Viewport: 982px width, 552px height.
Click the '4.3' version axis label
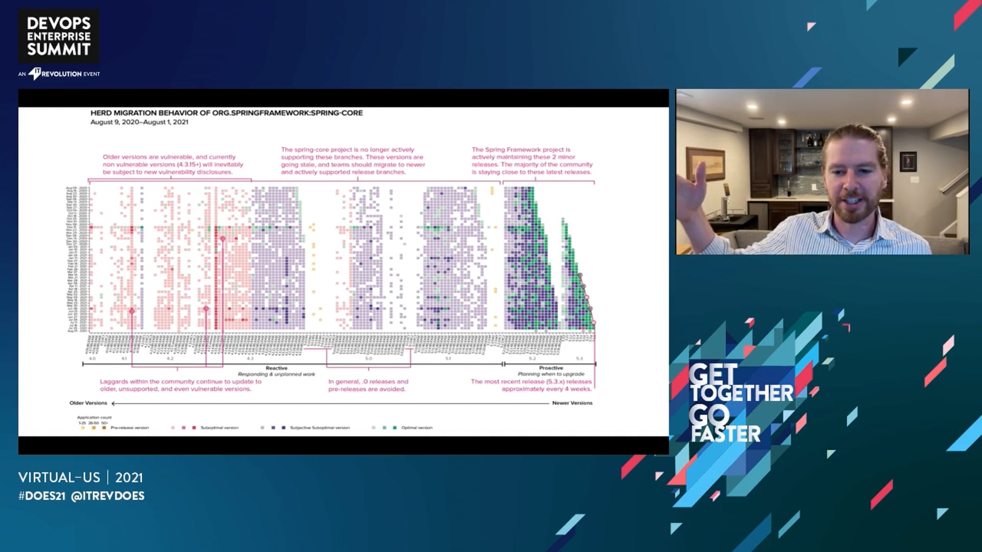click(250, 359)
